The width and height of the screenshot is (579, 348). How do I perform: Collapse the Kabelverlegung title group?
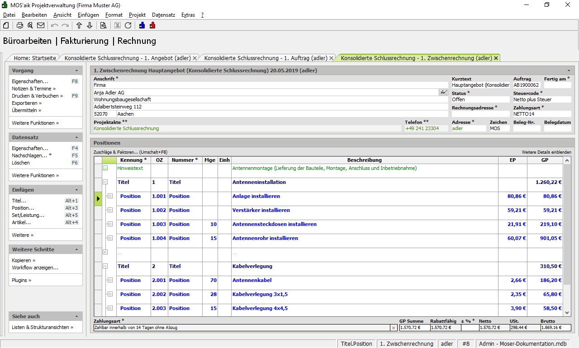tap(105, 266)
